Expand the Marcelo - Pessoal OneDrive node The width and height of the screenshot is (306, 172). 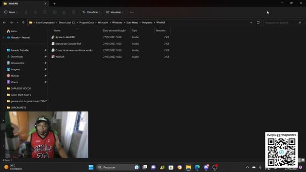(3, 37)
